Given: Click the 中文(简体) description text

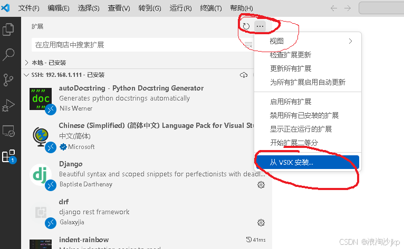Looking at the screenshot, I should (75, 136).
